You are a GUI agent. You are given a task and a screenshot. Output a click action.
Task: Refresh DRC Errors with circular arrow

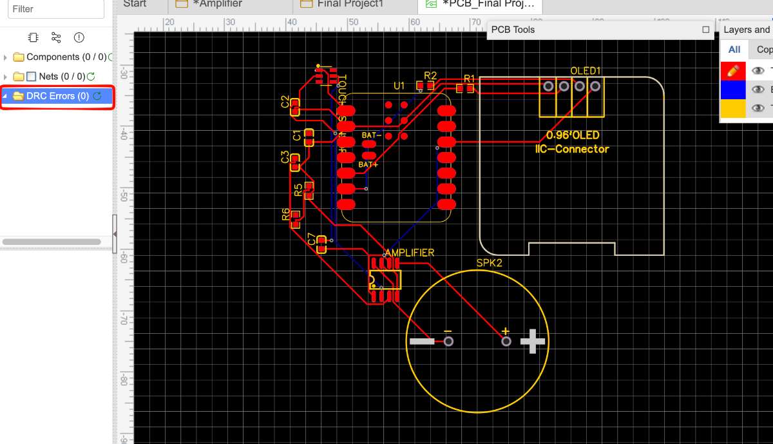(x=97, y=96)
